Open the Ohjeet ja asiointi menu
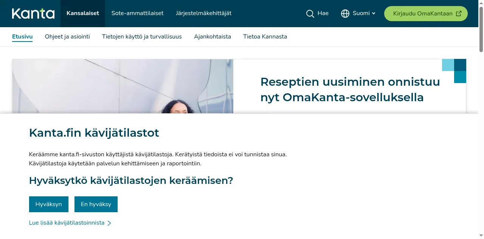484x239 pixels. pos(67,37)
